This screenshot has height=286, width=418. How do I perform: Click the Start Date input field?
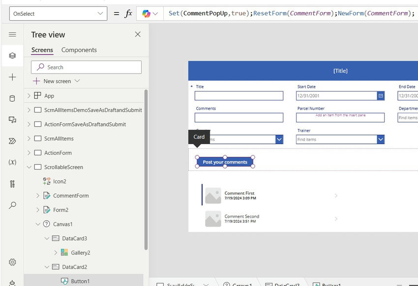336,96
